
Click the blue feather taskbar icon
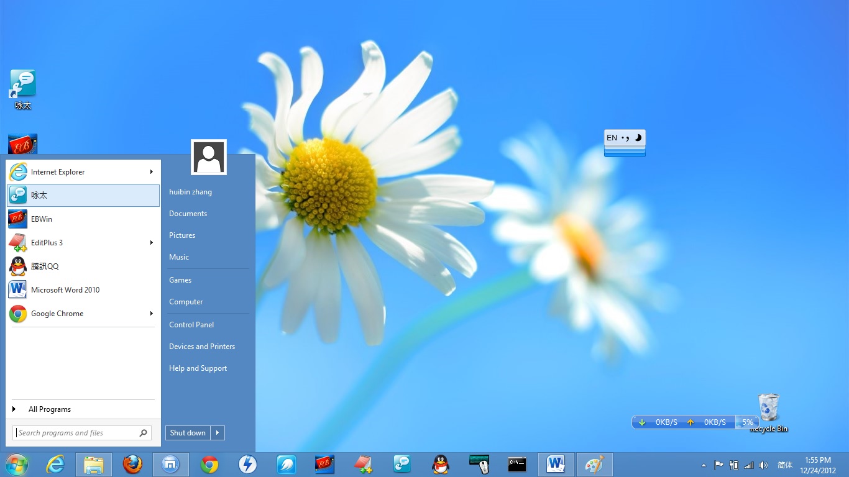pos(287,465)
